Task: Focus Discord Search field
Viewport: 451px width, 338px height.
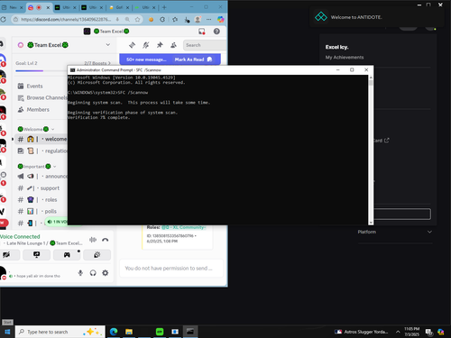Action: pyautogui.click(x=205, y=45)
